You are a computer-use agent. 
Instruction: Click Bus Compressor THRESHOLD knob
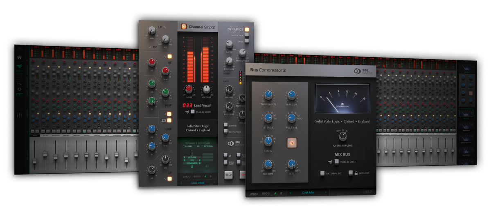coord(268,96)
